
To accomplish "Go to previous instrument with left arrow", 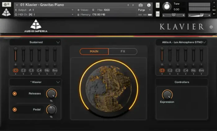I will [128, 5].
